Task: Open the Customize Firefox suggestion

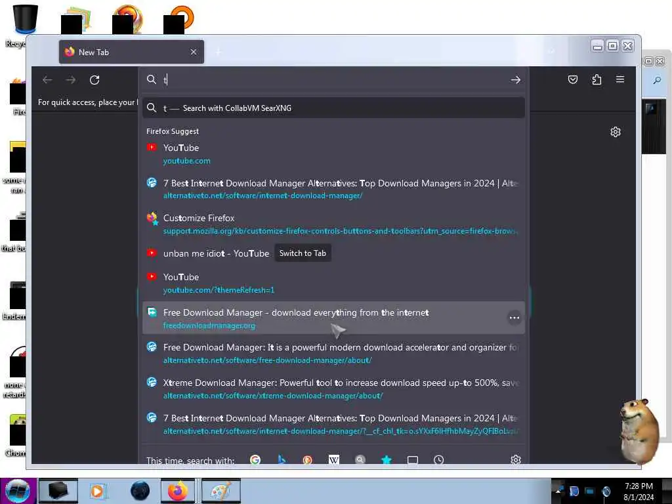Action: [x=333, y=224]
